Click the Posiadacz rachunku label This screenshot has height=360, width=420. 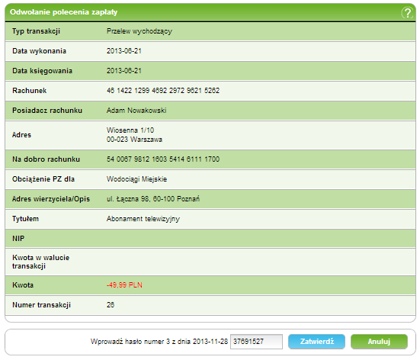pos(47,111)
